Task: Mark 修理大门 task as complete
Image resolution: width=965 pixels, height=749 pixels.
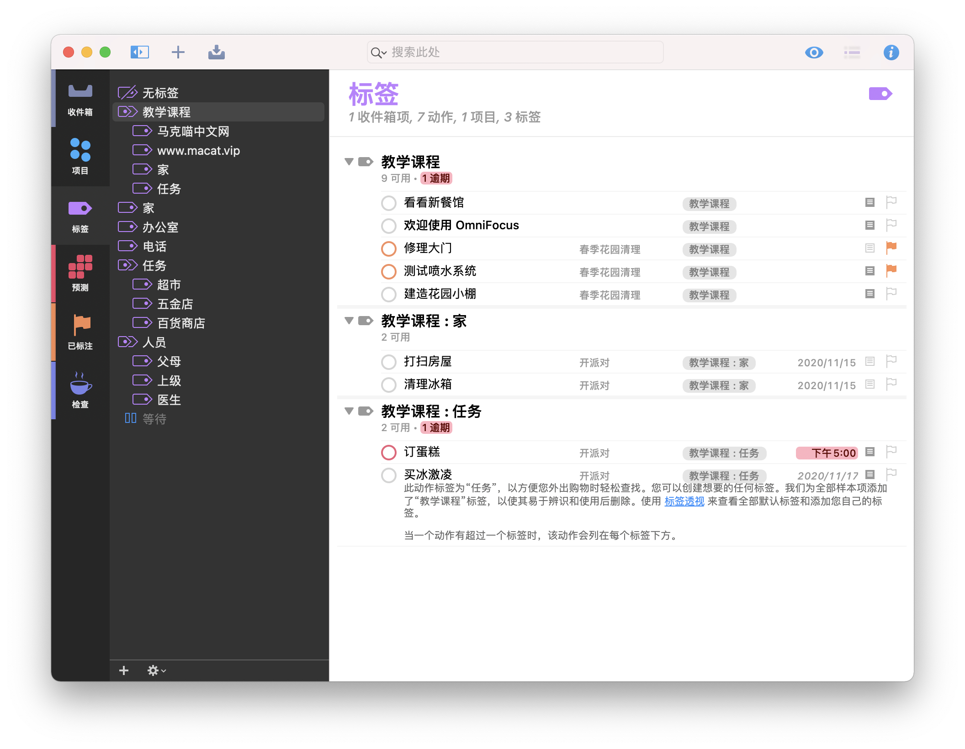Action: click(x=389, y=248)
